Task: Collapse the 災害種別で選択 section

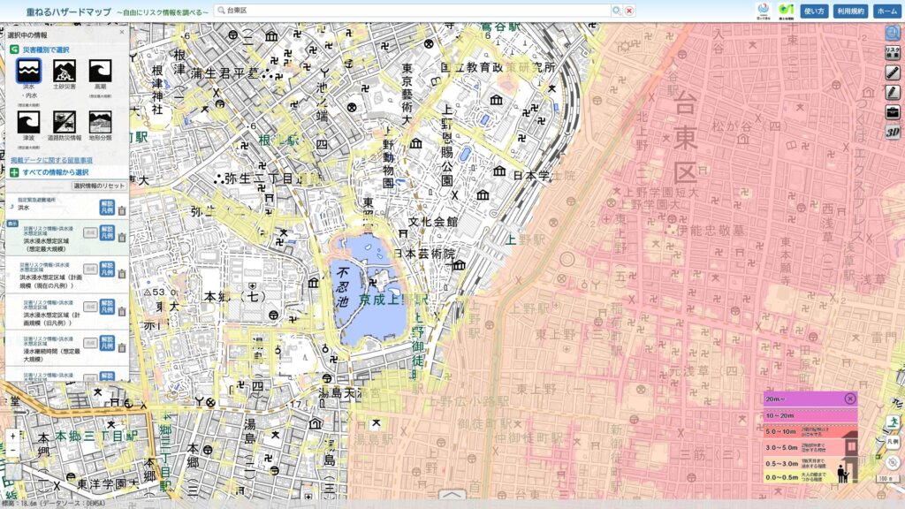Action: click(15, 48)
